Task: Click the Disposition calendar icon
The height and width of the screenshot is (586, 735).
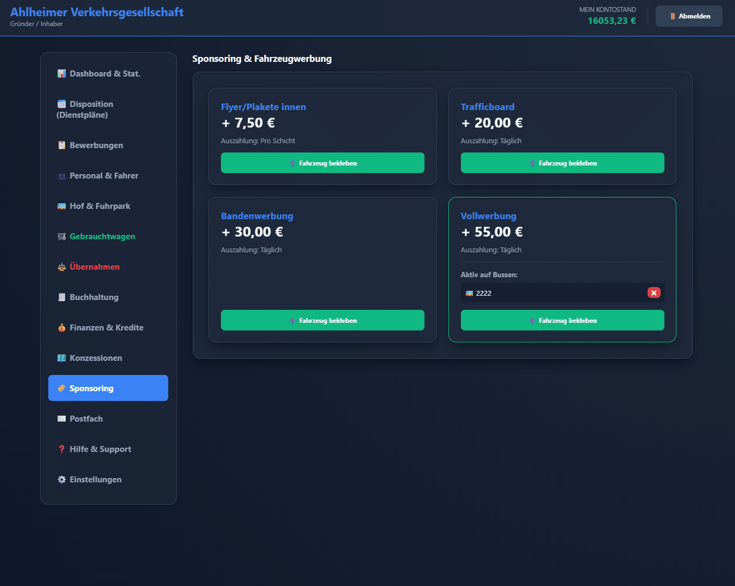Action: 61,104
